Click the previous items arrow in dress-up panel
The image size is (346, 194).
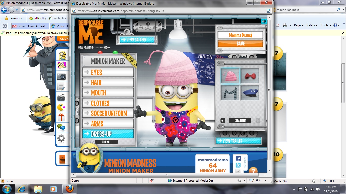click(x=223, y=120)
